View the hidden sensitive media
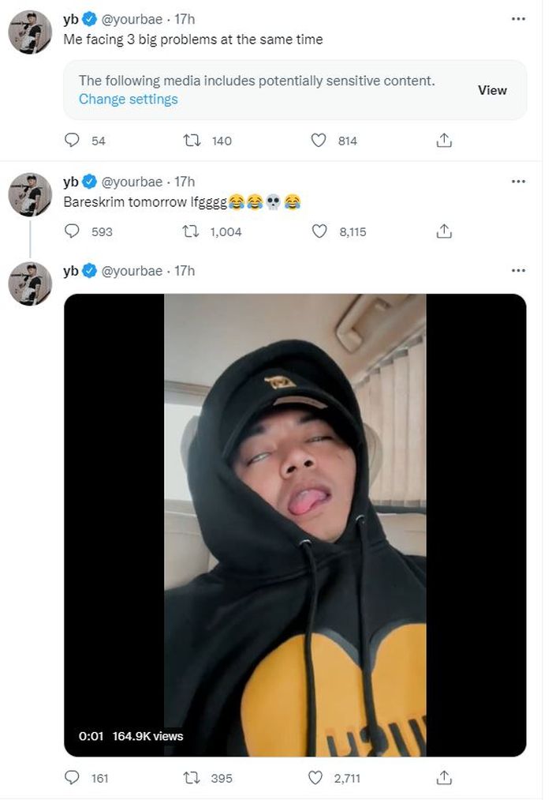This screenshot has width=552, height=800. coord(492,90)
